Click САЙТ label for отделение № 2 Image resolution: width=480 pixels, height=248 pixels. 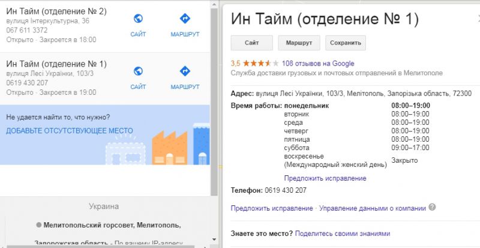tap(138, 34)
